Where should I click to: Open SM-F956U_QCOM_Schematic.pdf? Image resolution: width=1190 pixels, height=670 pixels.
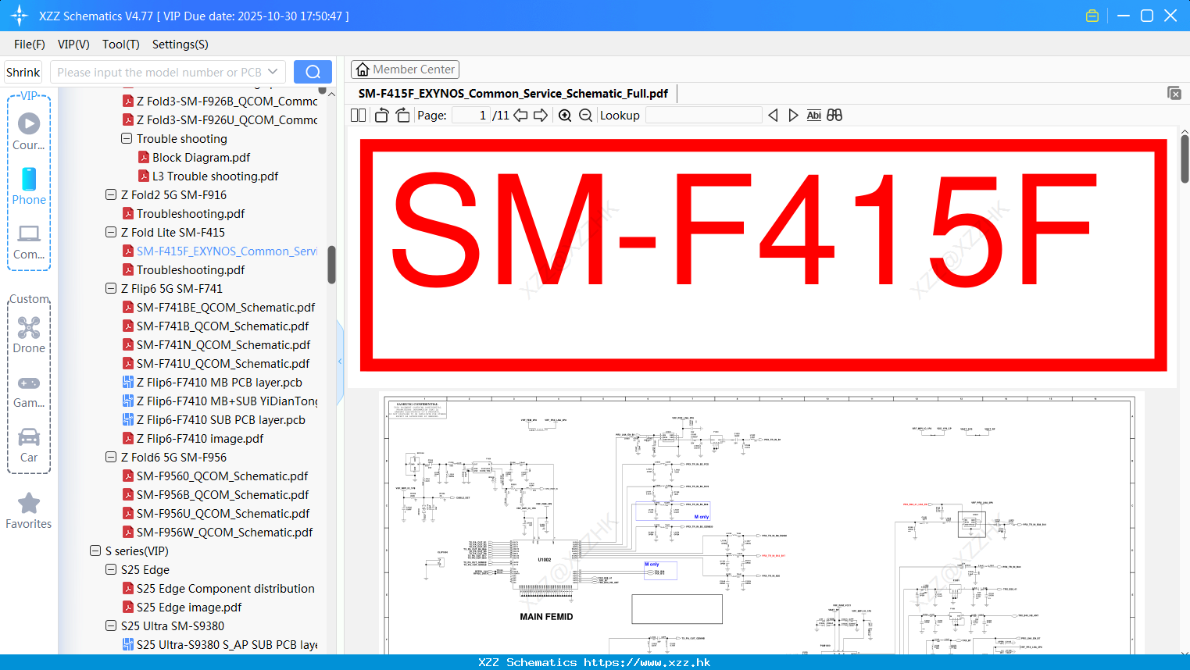(223, 514)
